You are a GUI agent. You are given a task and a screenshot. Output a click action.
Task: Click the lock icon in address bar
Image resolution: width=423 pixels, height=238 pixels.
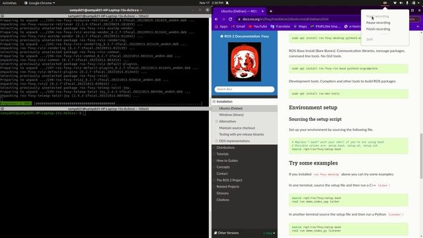(x=239, y=19)
